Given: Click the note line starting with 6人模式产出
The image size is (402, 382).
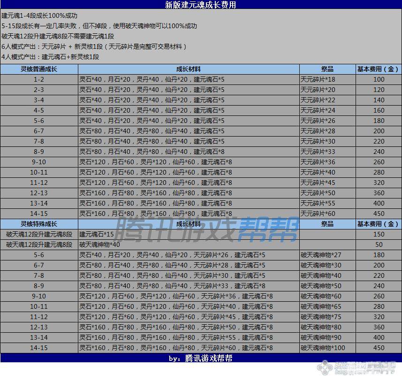Looking at the screenshot, I should pos(94,46).
